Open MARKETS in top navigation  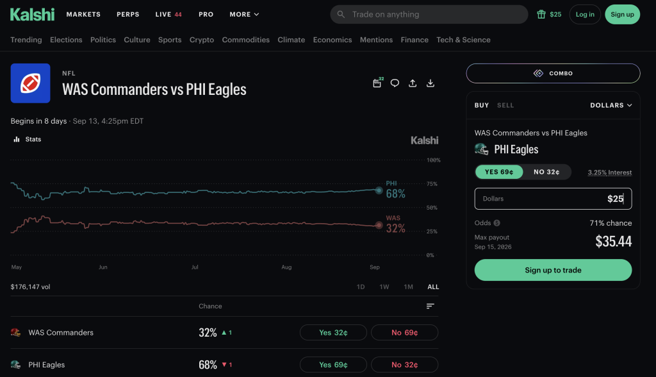(x=83, y=14)
